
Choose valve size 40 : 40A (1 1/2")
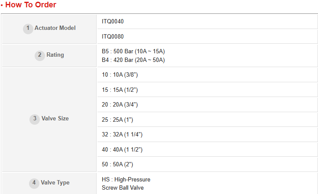pos(122,149)
